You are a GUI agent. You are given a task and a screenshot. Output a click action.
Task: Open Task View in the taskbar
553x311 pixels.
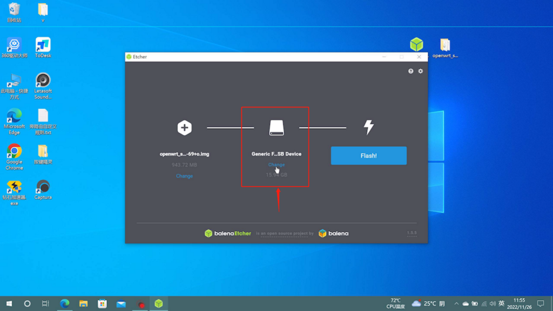pyautogui.click(x=45, y=303)
